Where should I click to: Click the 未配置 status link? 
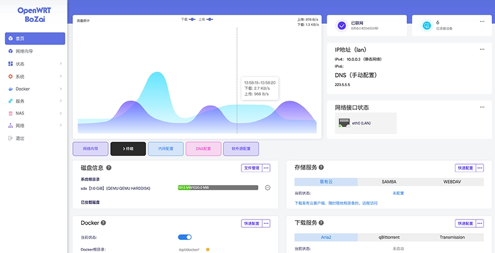pos(398,193)
